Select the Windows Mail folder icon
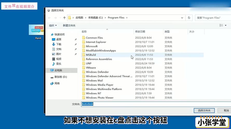This screenshot has height=129, width=231. (84, 80)
